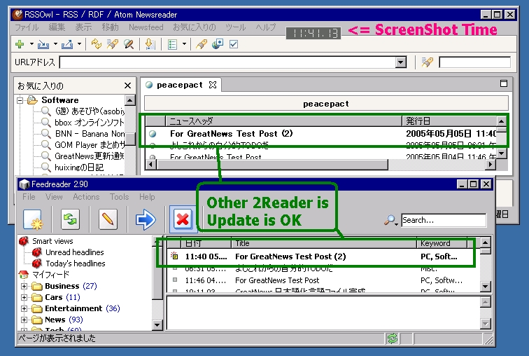Click the blue arrow next icon in Feedreader

146,220
